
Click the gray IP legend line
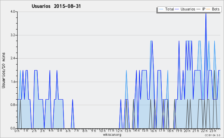199,9
